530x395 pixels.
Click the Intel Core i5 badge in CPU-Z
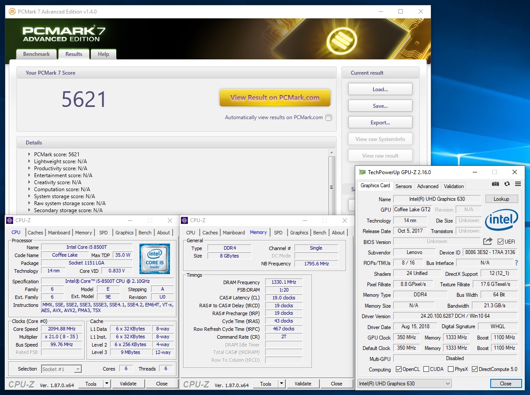(x=154, y=259)
